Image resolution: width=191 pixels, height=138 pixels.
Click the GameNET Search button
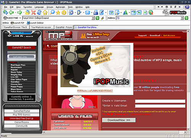point(21,47)
